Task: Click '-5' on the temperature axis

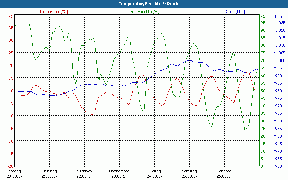Action: 11,129
